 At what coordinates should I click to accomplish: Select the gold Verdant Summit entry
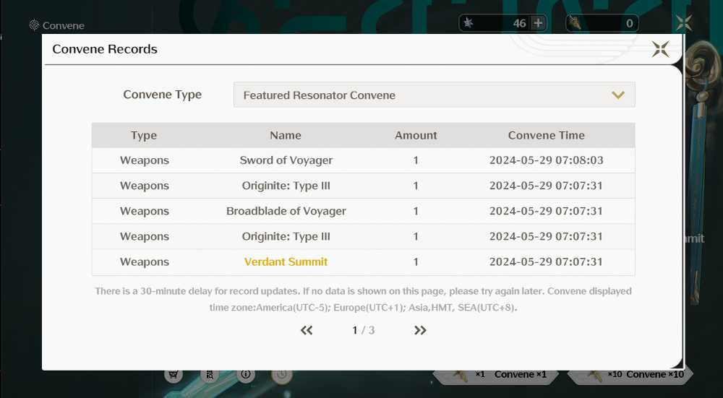pyautogui.click(x=286, y=261)
